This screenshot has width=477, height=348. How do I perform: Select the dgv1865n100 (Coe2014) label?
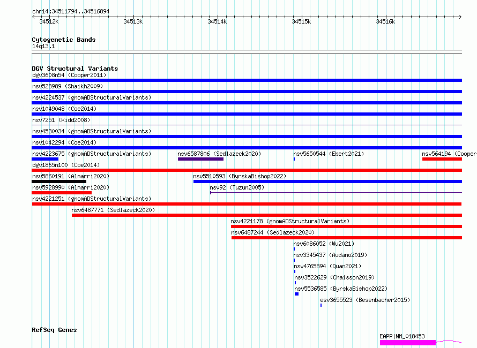click(x=66, y=165)
